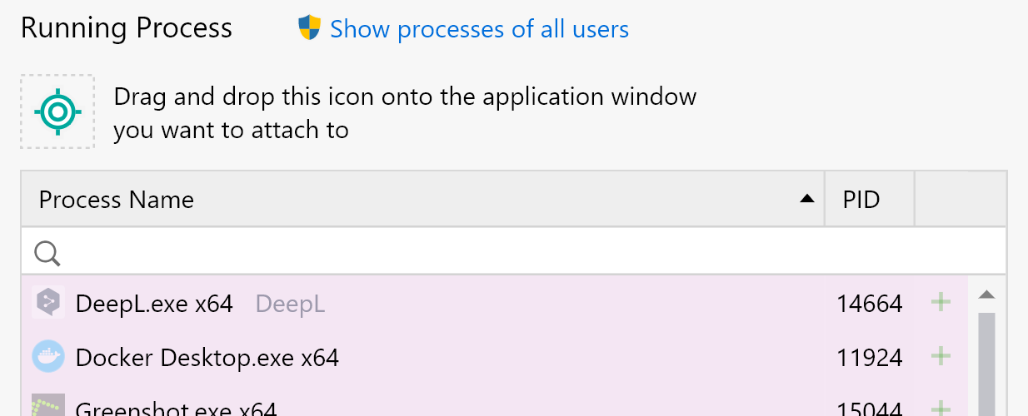
Task: Toggle sort arrow in Process Name header
Action: tap(806, 199)
